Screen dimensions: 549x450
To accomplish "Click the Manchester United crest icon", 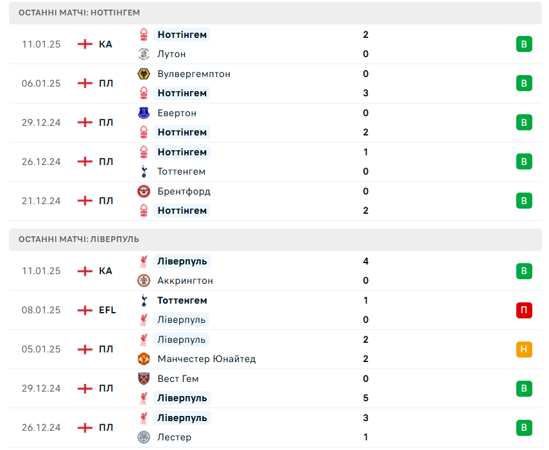I will pyautogui.click(x=144, y=359).
